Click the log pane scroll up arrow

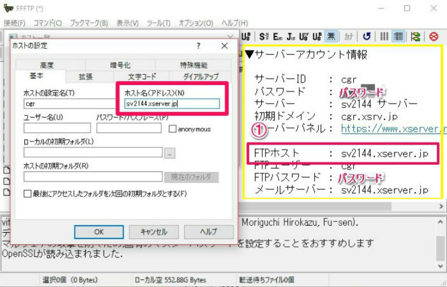click(441, 222)
